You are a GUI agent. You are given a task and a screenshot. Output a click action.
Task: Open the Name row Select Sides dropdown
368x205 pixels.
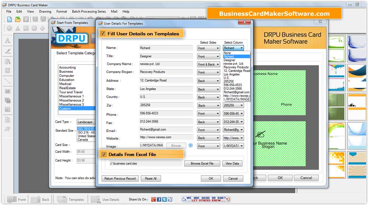pos(208,48)
